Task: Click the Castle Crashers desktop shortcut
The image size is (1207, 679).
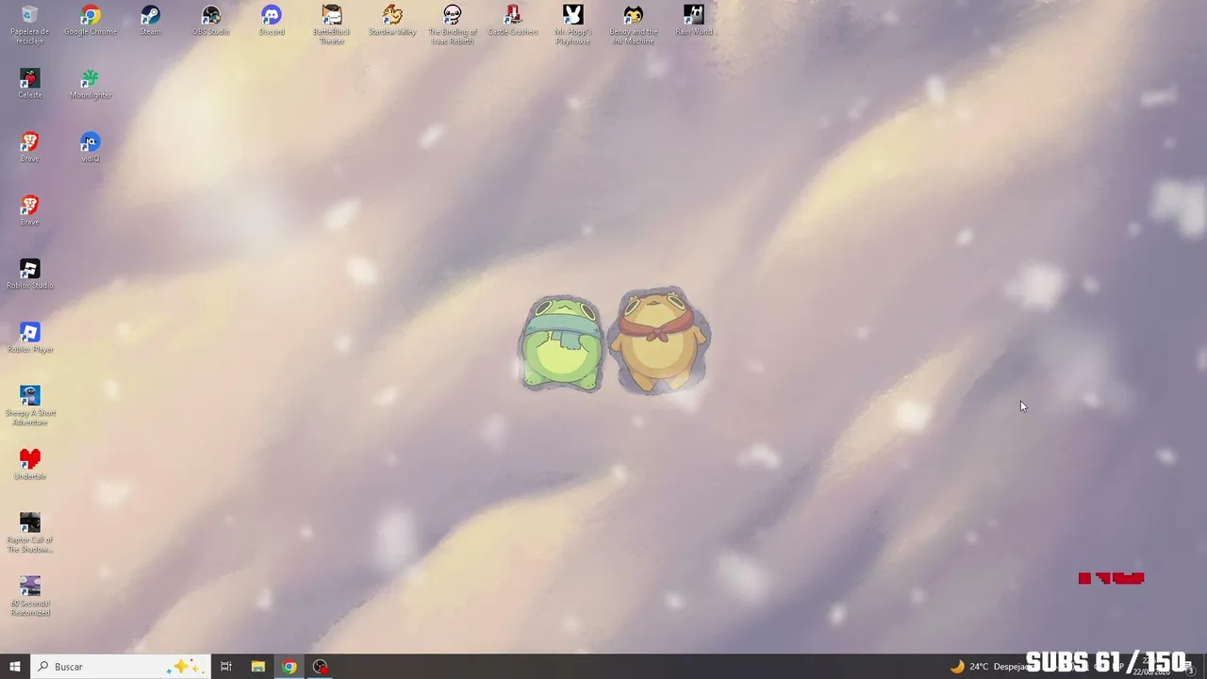Action: pyautogui.click(x=513, y=21)
